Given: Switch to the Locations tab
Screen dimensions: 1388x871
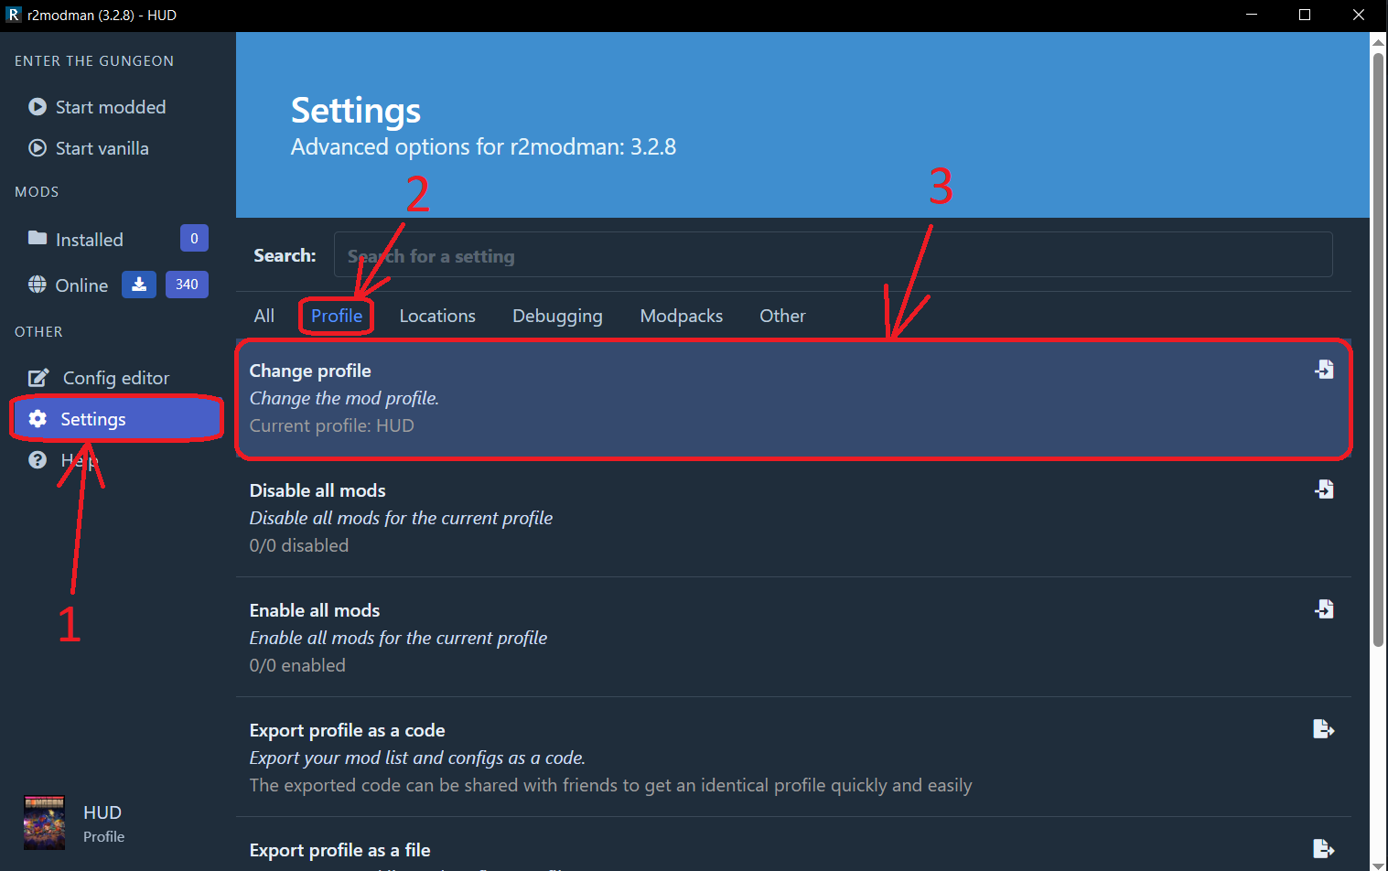Looking at the screenshot, I should (x=437, y=316).
